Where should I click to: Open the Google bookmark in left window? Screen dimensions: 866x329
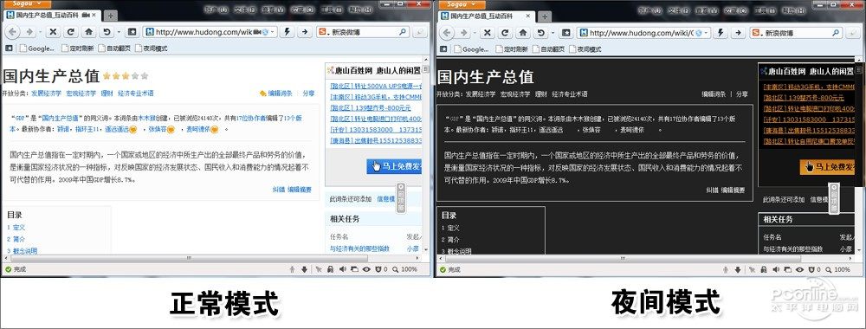pos(37,48)
